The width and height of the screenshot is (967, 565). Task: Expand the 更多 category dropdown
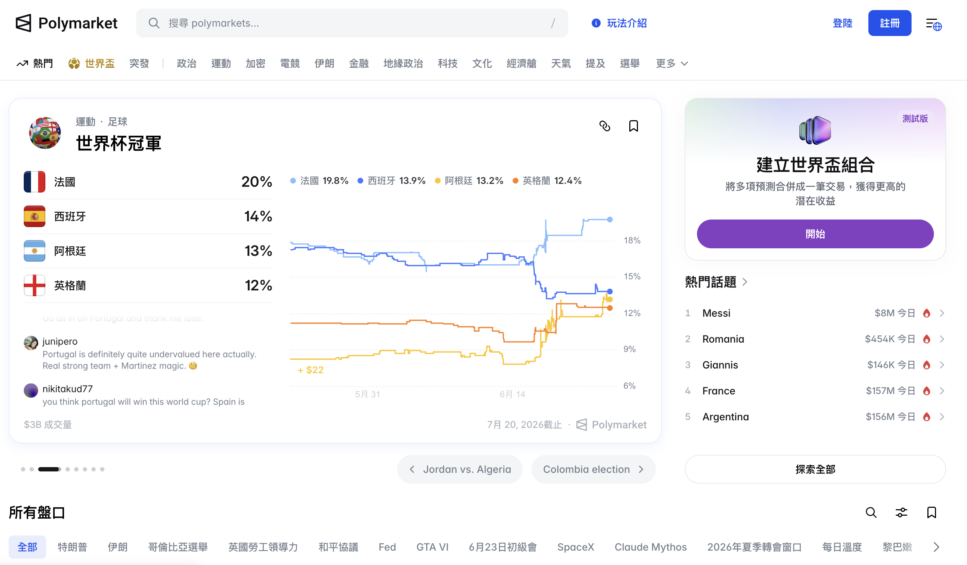click(x=672, y=63)
